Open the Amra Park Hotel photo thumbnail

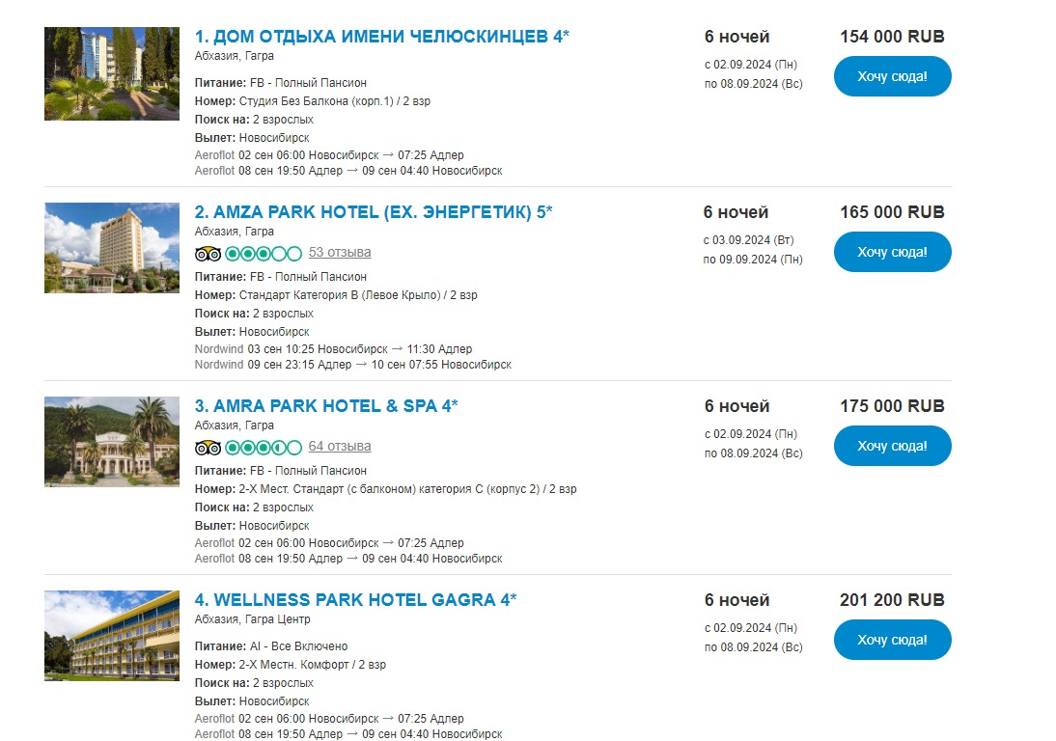[x=112, y=442]
